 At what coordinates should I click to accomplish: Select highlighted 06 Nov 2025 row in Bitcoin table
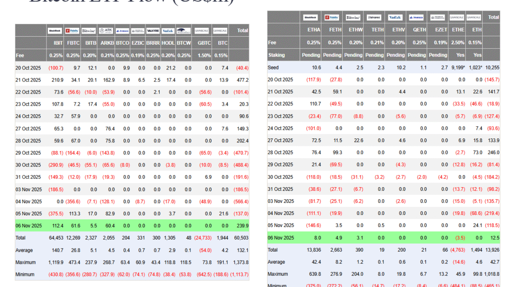tap(30, 226)
